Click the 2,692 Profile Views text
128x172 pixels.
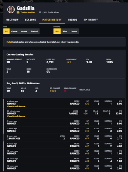[51, 12]
